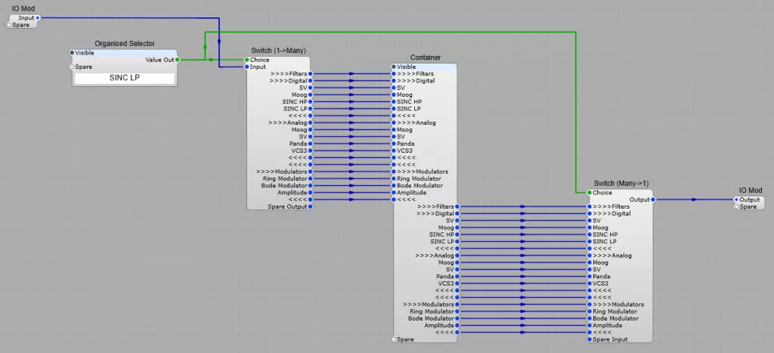
Task: Click the >>>>Analog output on Switch (1->Many)
Action: point(311,122)
